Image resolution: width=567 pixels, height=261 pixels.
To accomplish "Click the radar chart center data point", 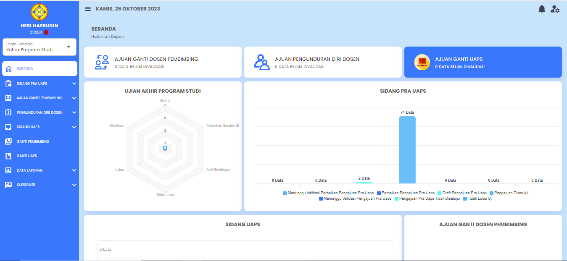I will (x=165, y=148).
